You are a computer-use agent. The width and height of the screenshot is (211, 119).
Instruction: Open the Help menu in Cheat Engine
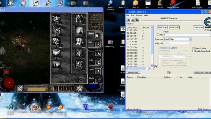coord(146,16)
